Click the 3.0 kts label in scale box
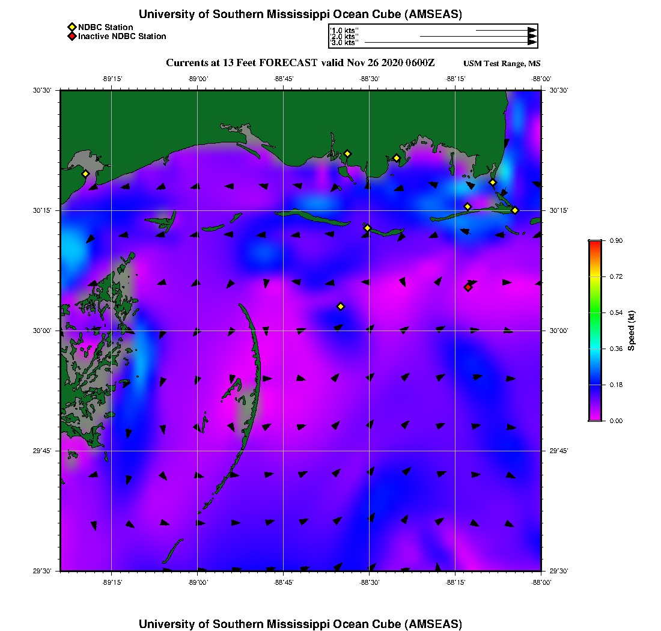661x631 pixels. (344, 43)
